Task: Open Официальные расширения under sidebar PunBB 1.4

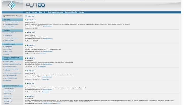Action: click(x=12, y=25)
